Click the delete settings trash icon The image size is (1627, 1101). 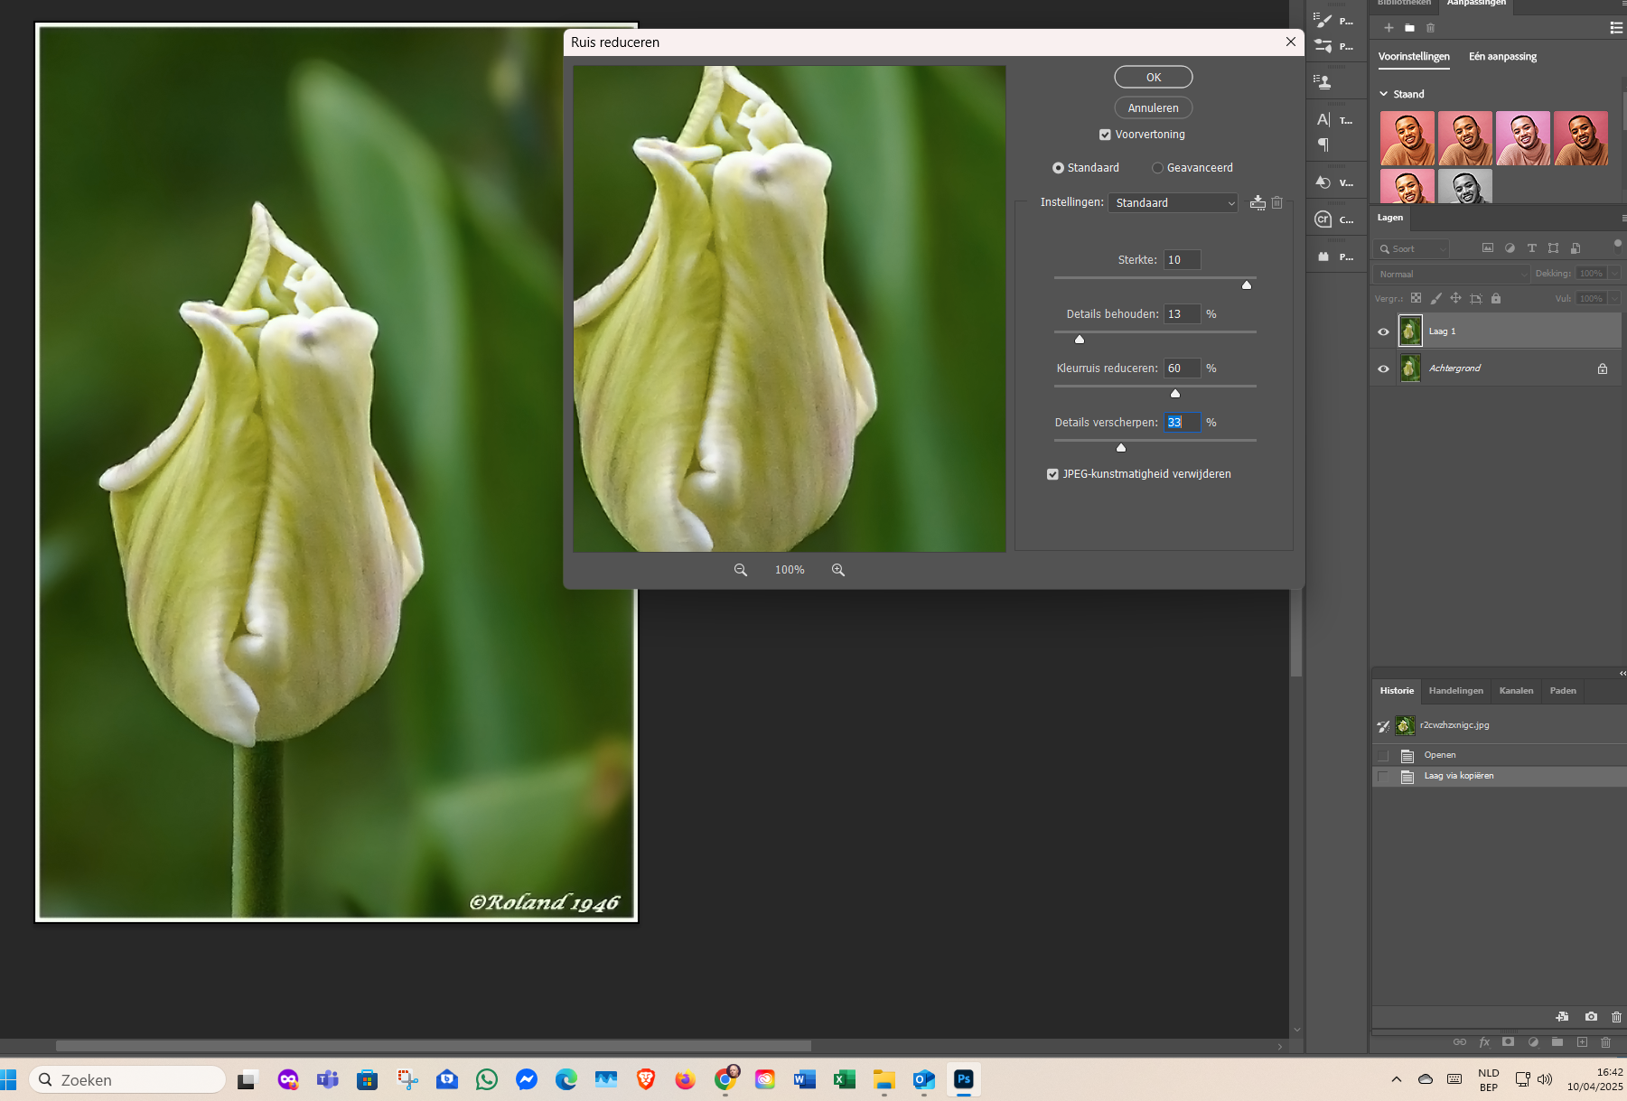click(1277, 202)
